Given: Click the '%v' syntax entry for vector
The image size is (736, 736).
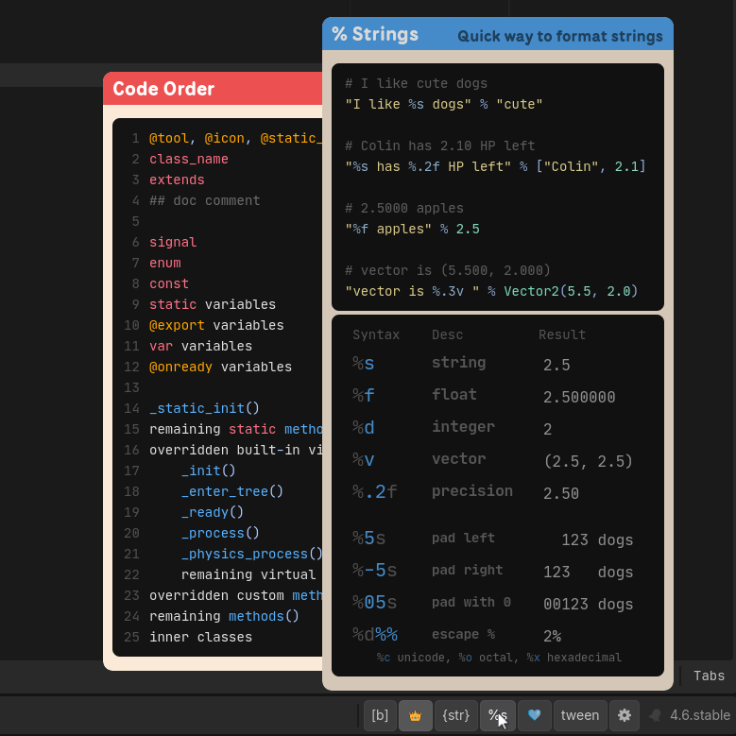Looking at the screenshot, I should (x=364, y=459).
